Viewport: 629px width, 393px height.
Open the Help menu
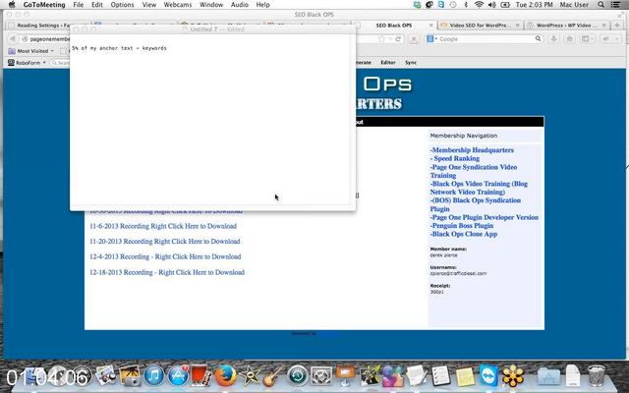point(262,5)
